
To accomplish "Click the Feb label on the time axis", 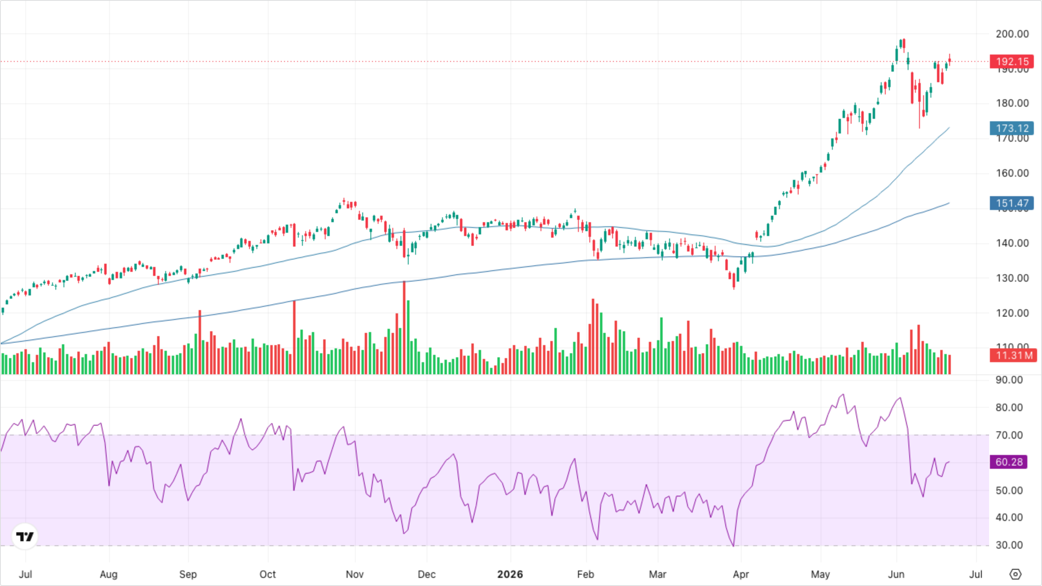I will point(586,574).
